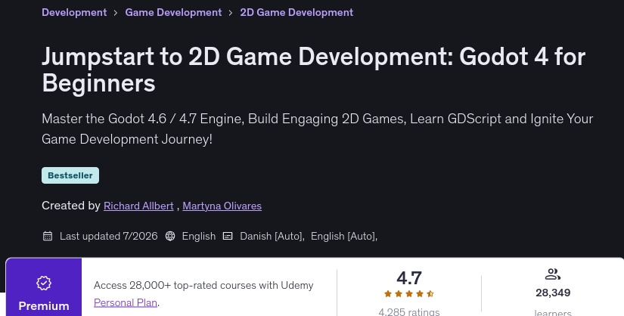Click the Bestseller badge
Screen dimensions: 624x316
click(70, 175)
